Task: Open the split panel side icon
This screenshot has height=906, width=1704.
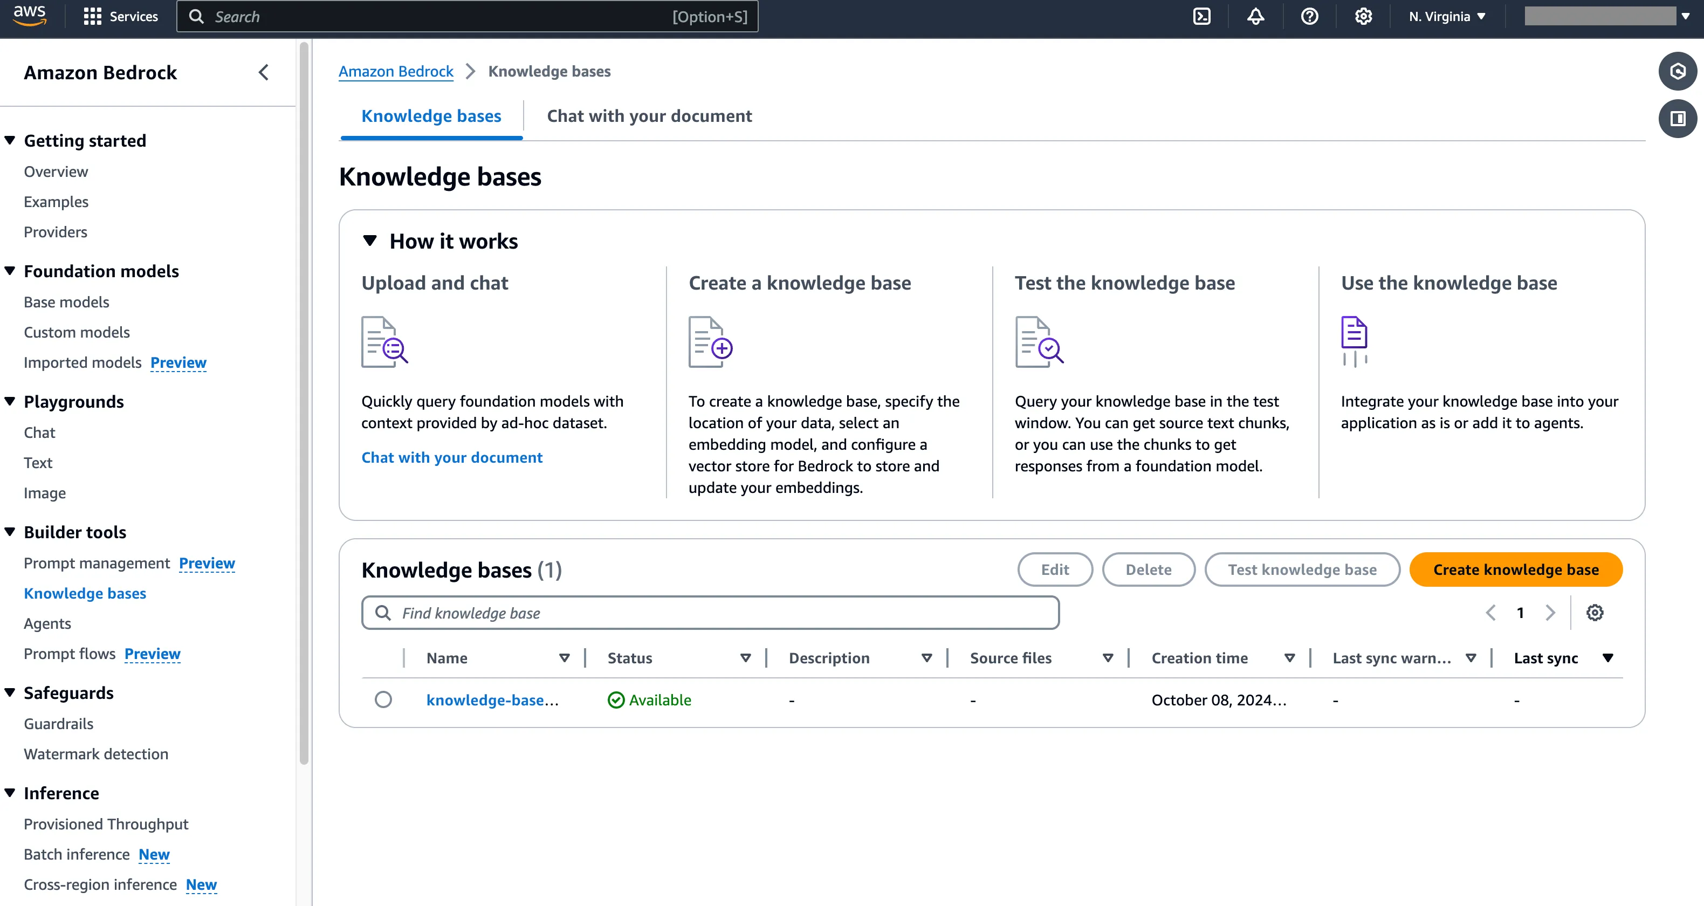Action: pos(1678,119)
